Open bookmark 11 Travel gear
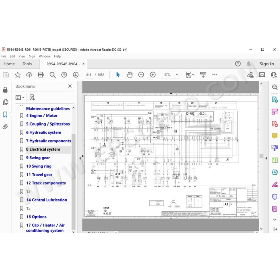280x280 pixels. 39,174
